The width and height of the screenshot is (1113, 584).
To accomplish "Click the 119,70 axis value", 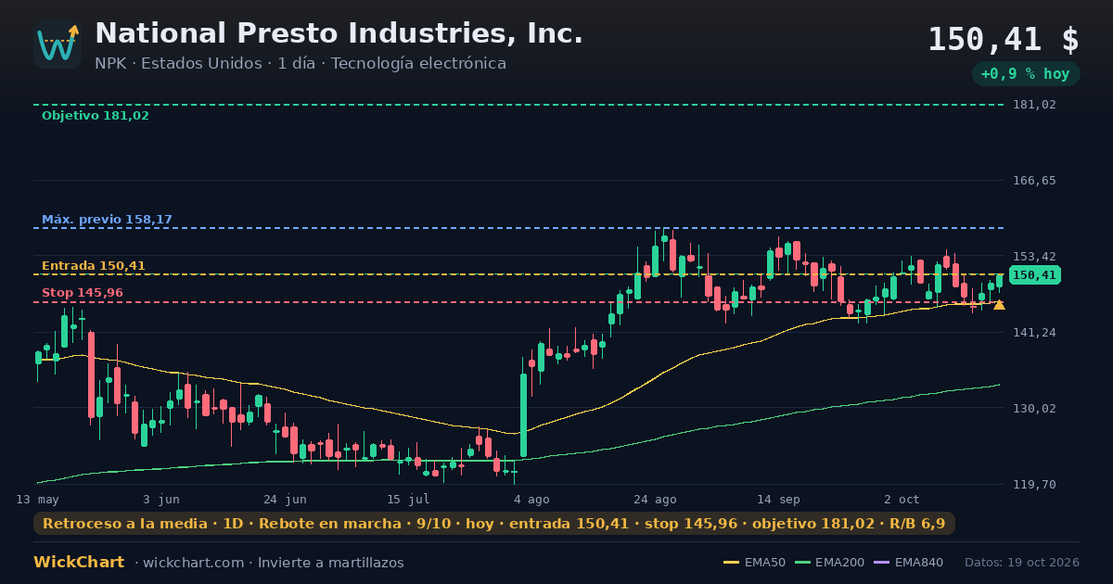I will click(x=1036, y=485).
